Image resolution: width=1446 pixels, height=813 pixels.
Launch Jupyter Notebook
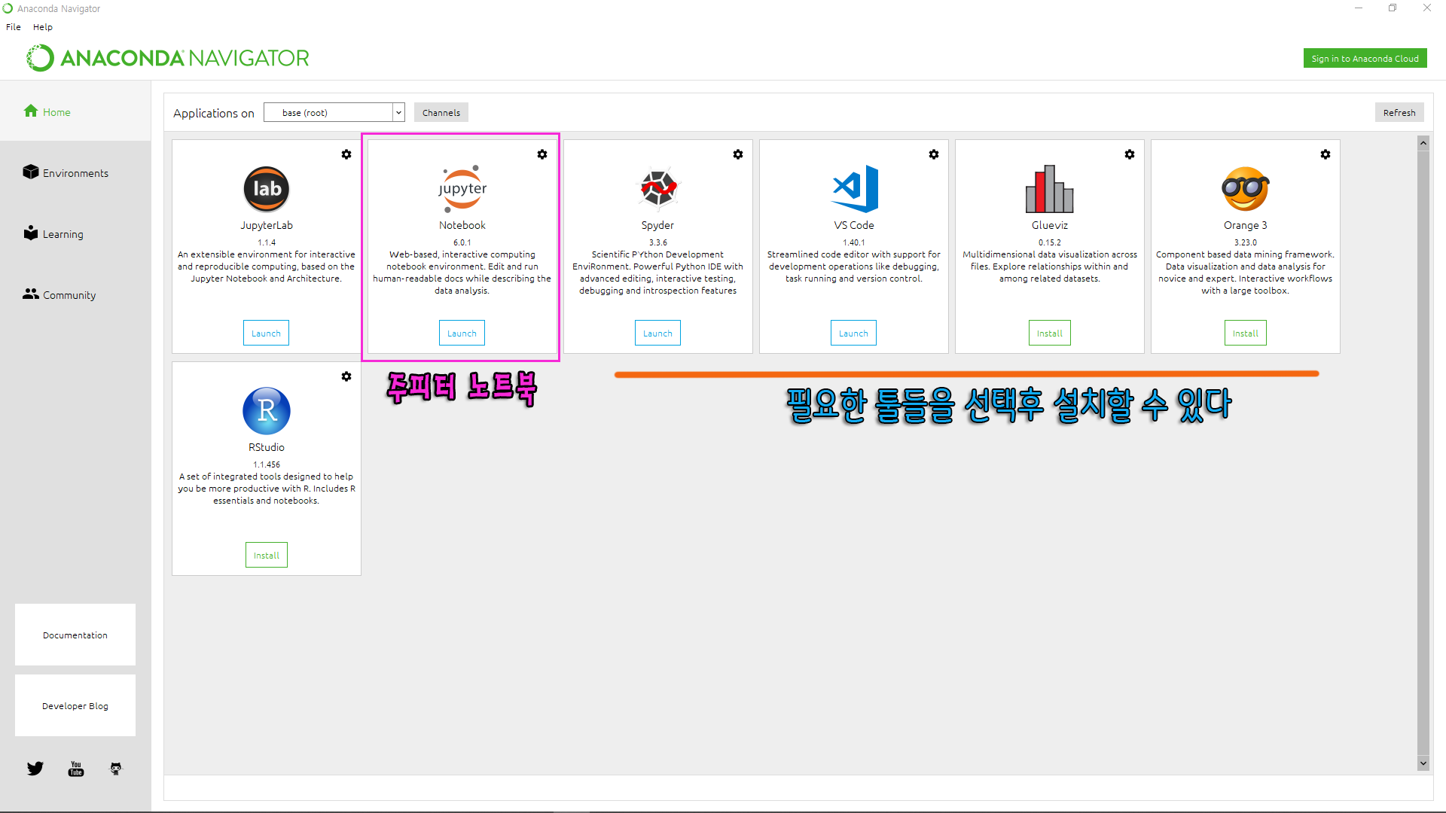[x=462, y=333]
